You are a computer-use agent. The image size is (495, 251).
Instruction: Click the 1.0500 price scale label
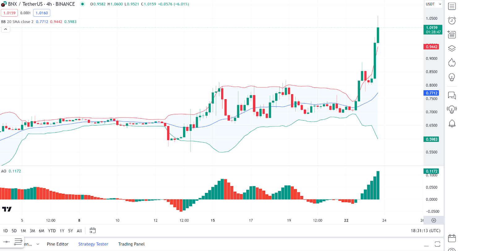pos(432,19)
